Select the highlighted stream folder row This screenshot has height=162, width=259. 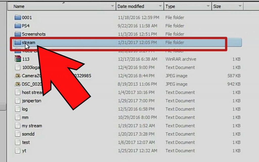126,43
